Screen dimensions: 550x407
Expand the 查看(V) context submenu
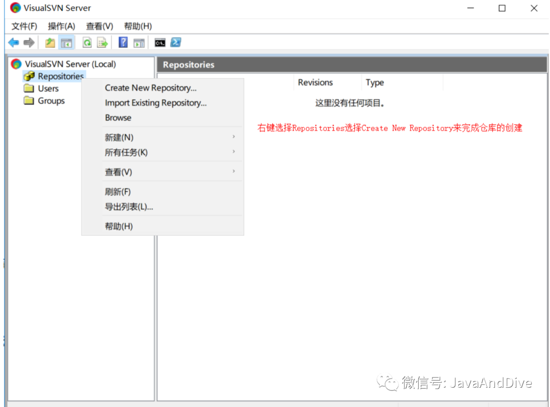(x=163, y=172)
